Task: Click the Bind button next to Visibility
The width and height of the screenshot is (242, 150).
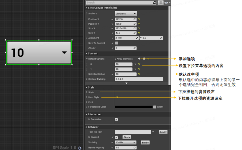Action: pos(145,143)
